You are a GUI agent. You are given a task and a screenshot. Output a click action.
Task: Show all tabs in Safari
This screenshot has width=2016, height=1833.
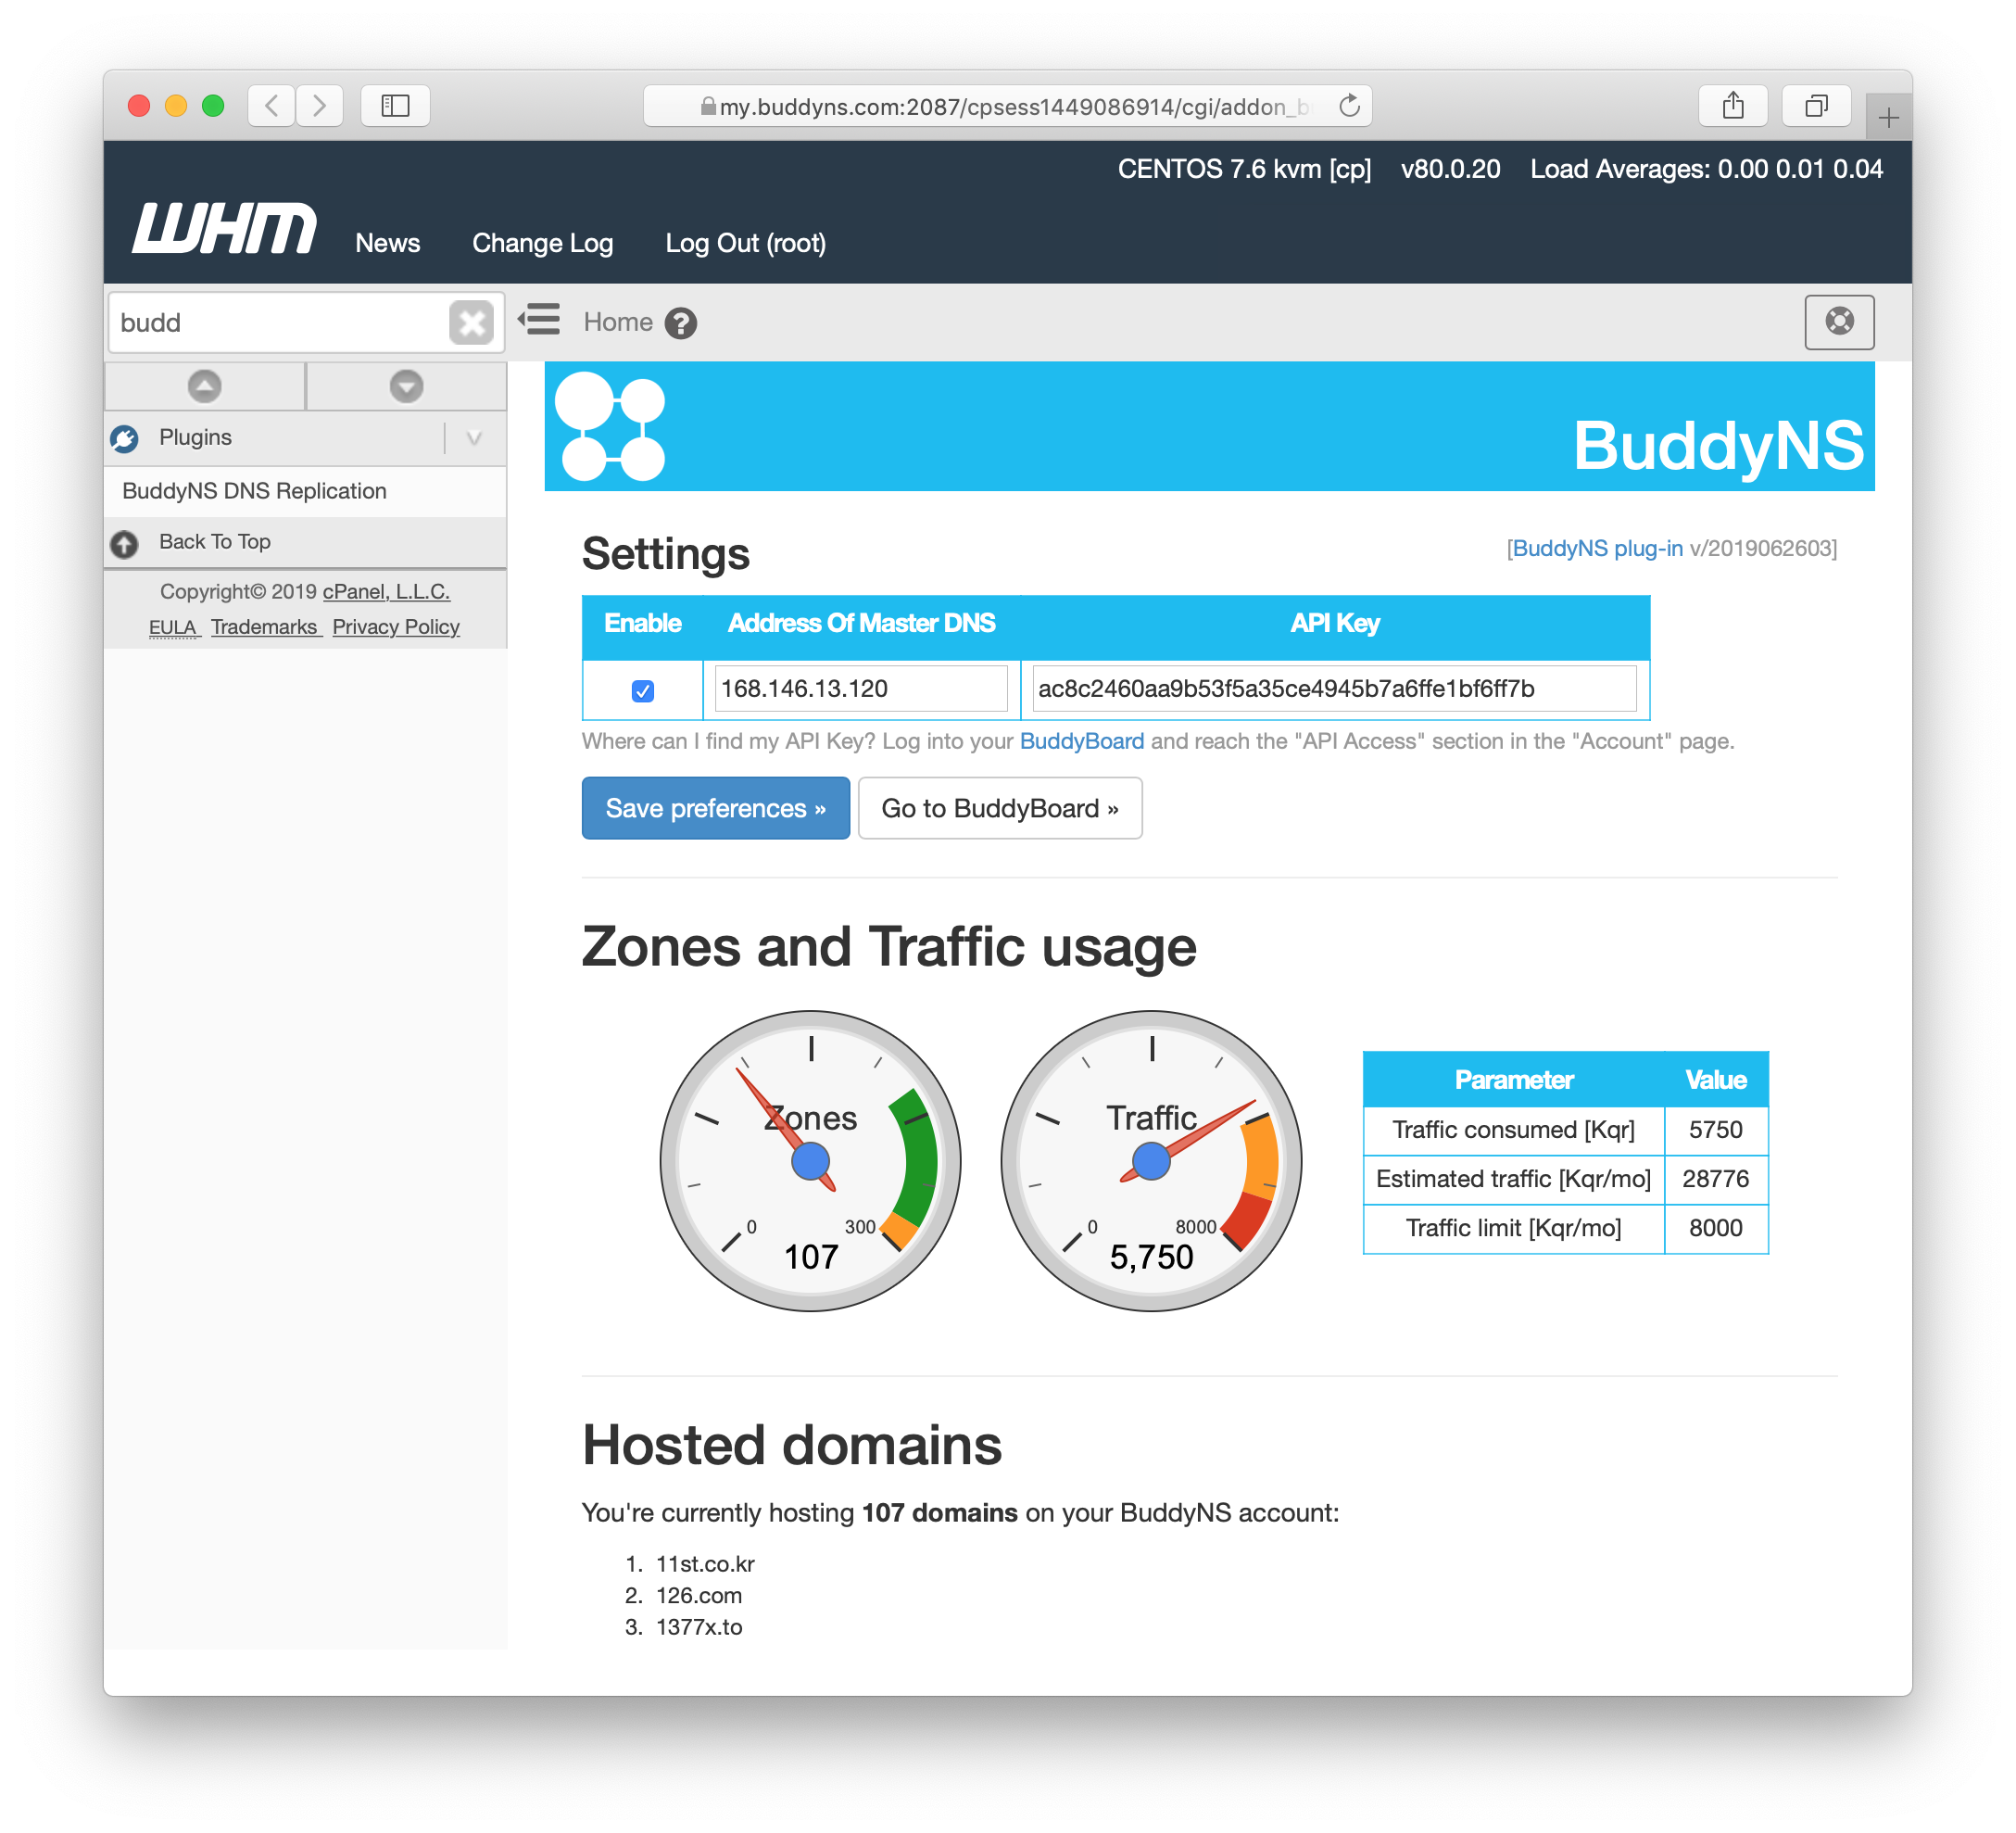click(1816, 105)
